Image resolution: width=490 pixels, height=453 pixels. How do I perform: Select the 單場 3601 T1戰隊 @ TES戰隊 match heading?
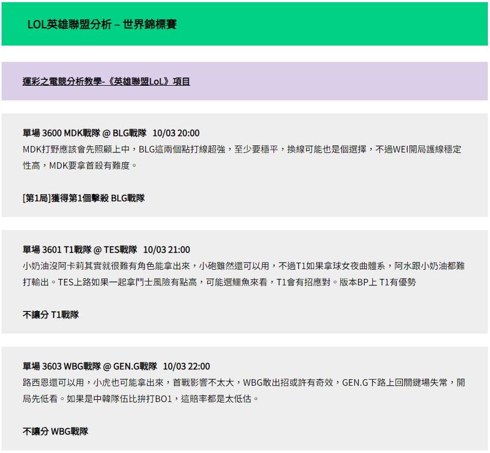point(106,250)
